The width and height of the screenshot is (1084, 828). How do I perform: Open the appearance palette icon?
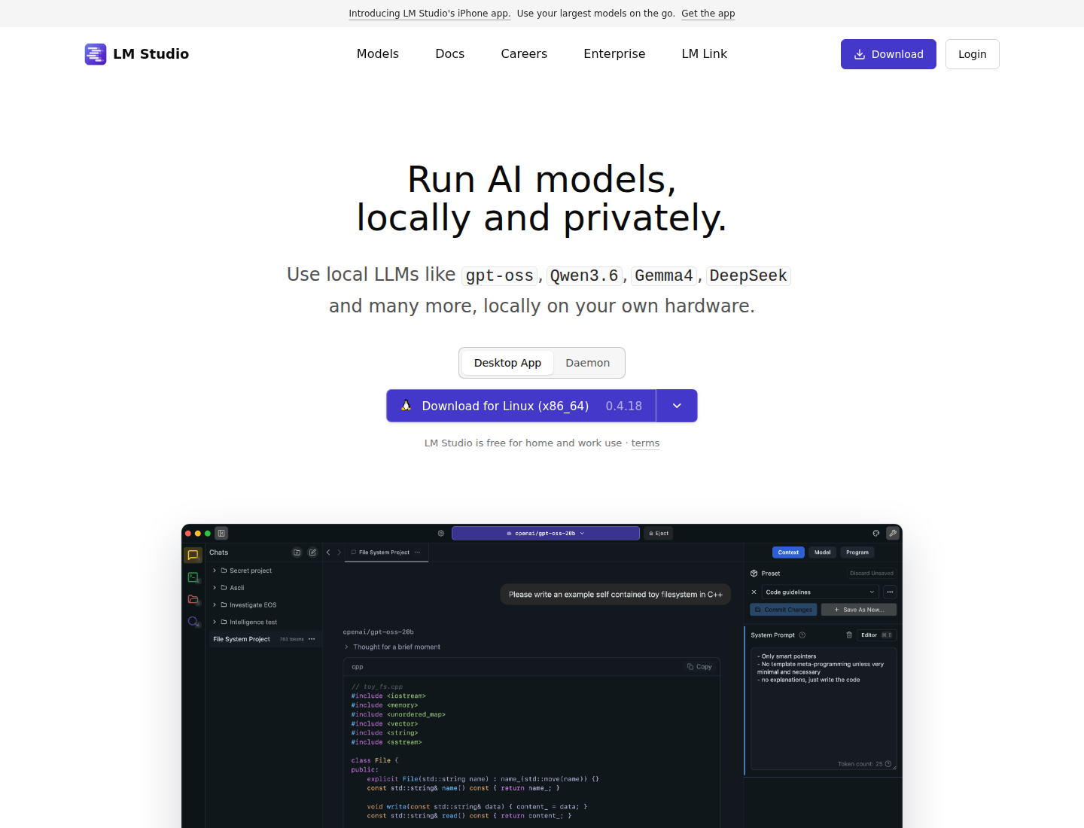click(x=876, y=533)
